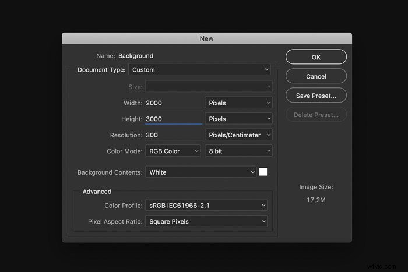Open the Color Profile sRGB dropdown
The width and height of the screenshot is (408, 272).
[x=206, y=206]
